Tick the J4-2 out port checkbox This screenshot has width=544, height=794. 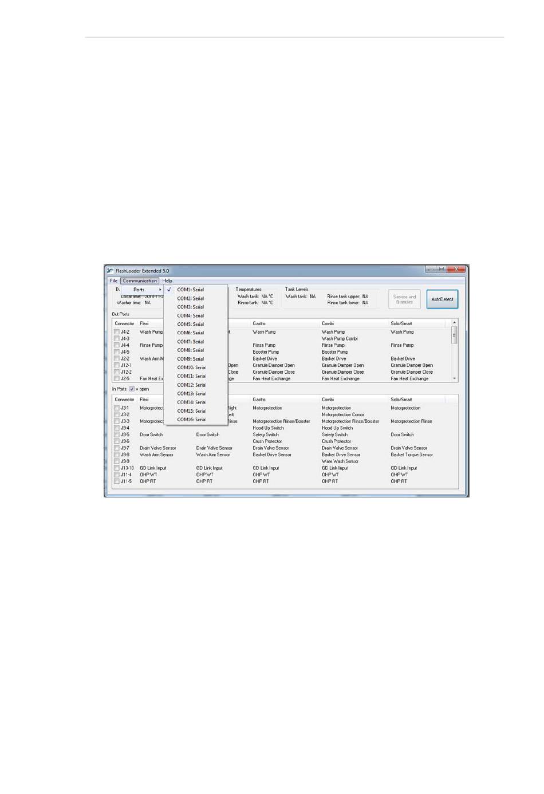[x=117, y=332]
